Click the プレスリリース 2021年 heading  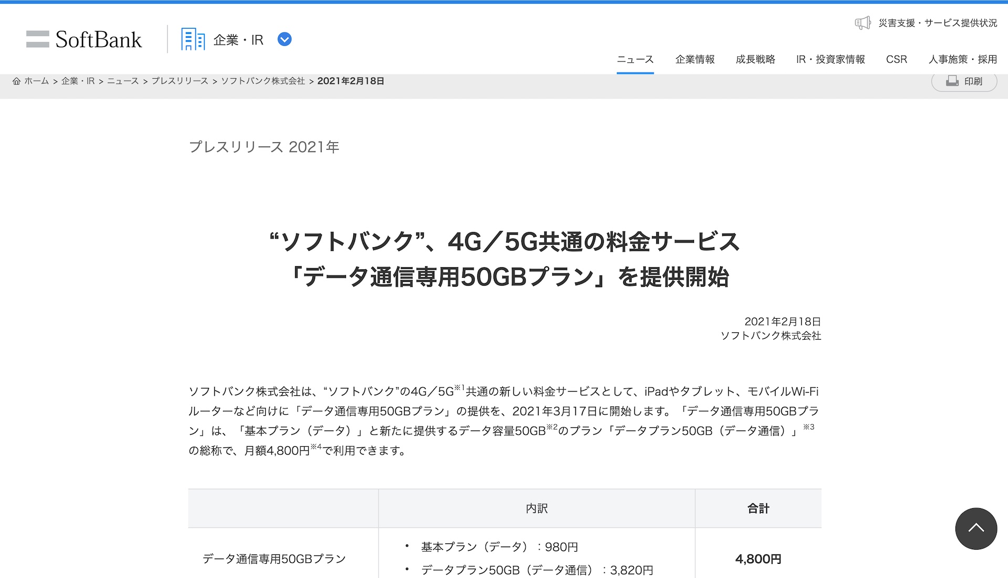click(264, 147)
